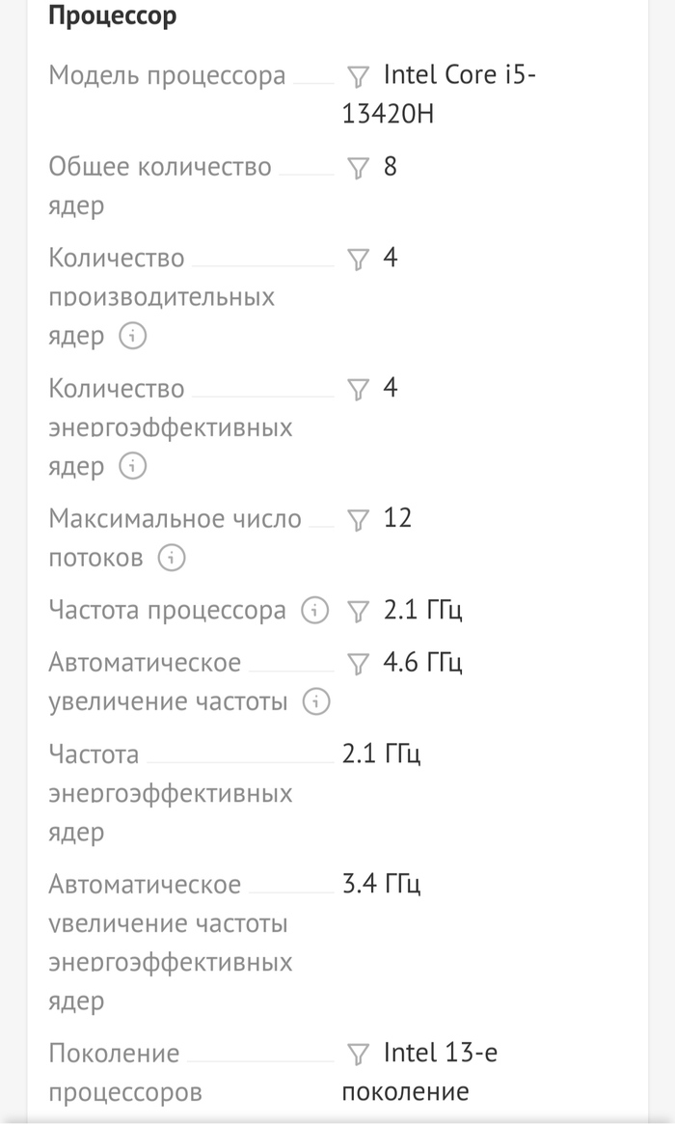Click the Модель процессора label
Image resolution: width=675 pixels, height=1125 pixels.
click(167, 75)
